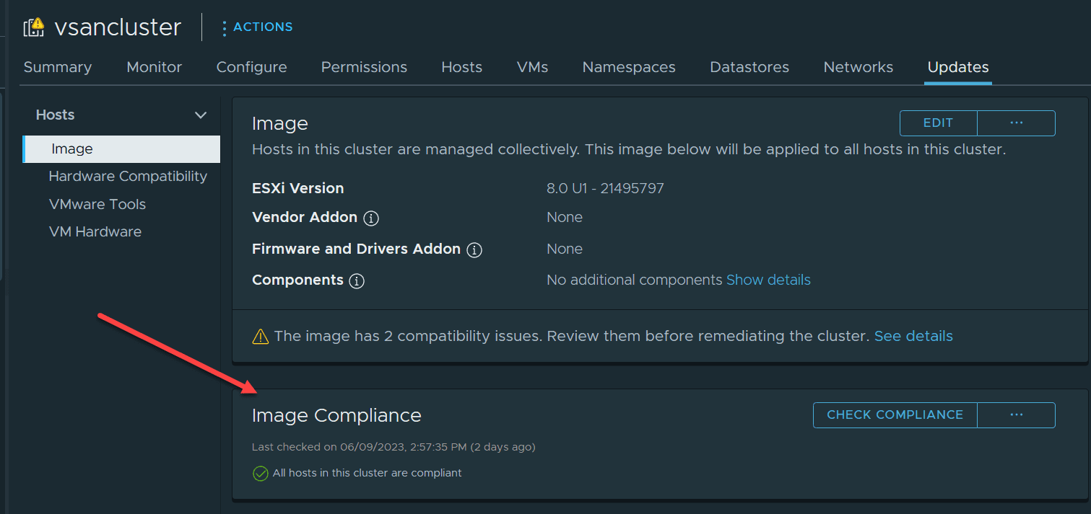Collapse the Hosts sidebar section
This screenshot has width=1091, height=514.
point(201,115)
